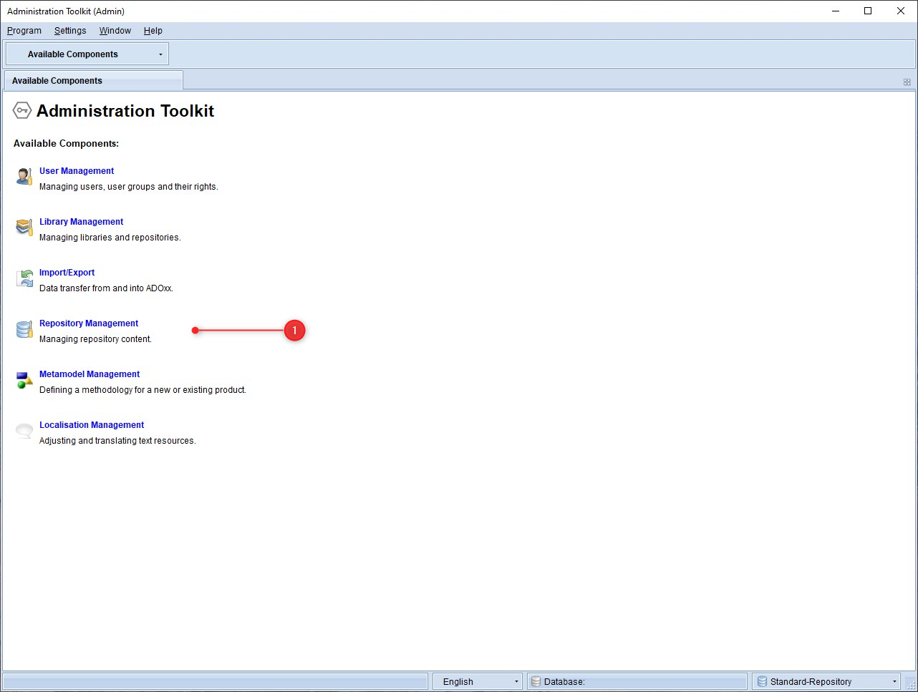Click the Library Management books icon

24,228
